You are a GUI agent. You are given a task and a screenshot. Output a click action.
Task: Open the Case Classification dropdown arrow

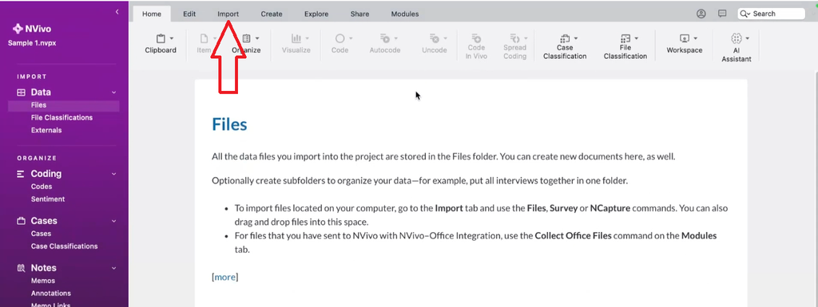pos(576,38)
